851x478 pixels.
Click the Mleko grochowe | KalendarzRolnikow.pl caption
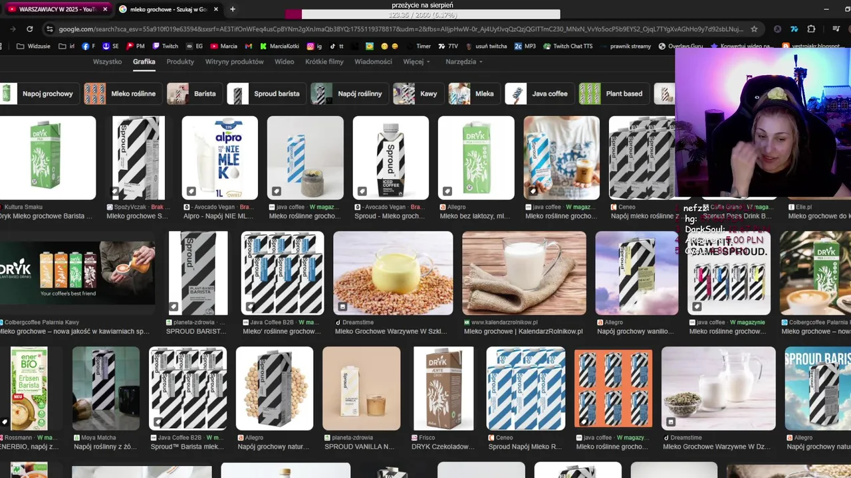523,331
